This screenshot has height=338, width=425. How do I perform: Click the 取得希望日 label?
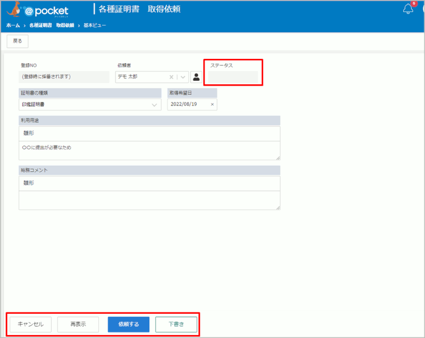click(180, 93)
